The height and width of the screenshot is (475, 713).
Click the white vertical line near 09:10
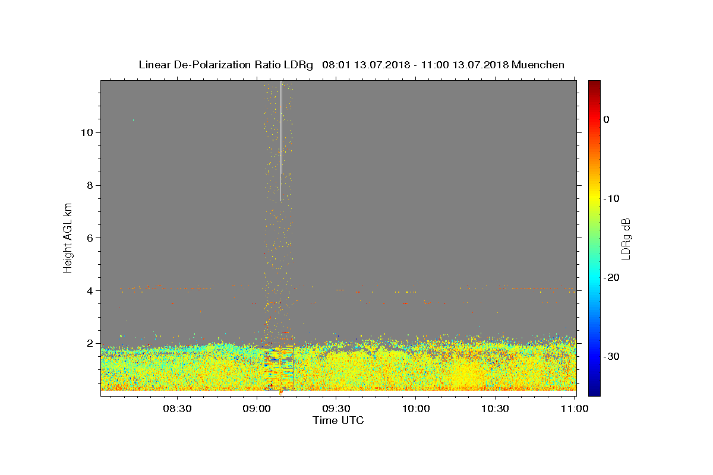pos(280,141)
